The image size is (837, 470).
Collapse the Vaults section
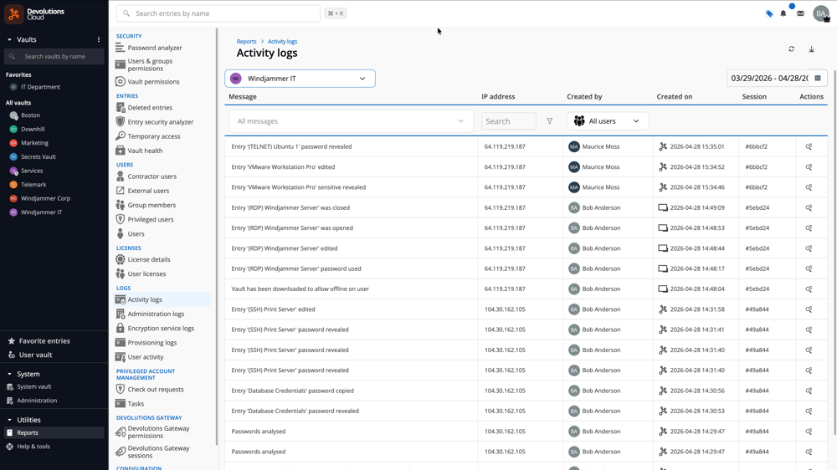(x=9, y=39)
